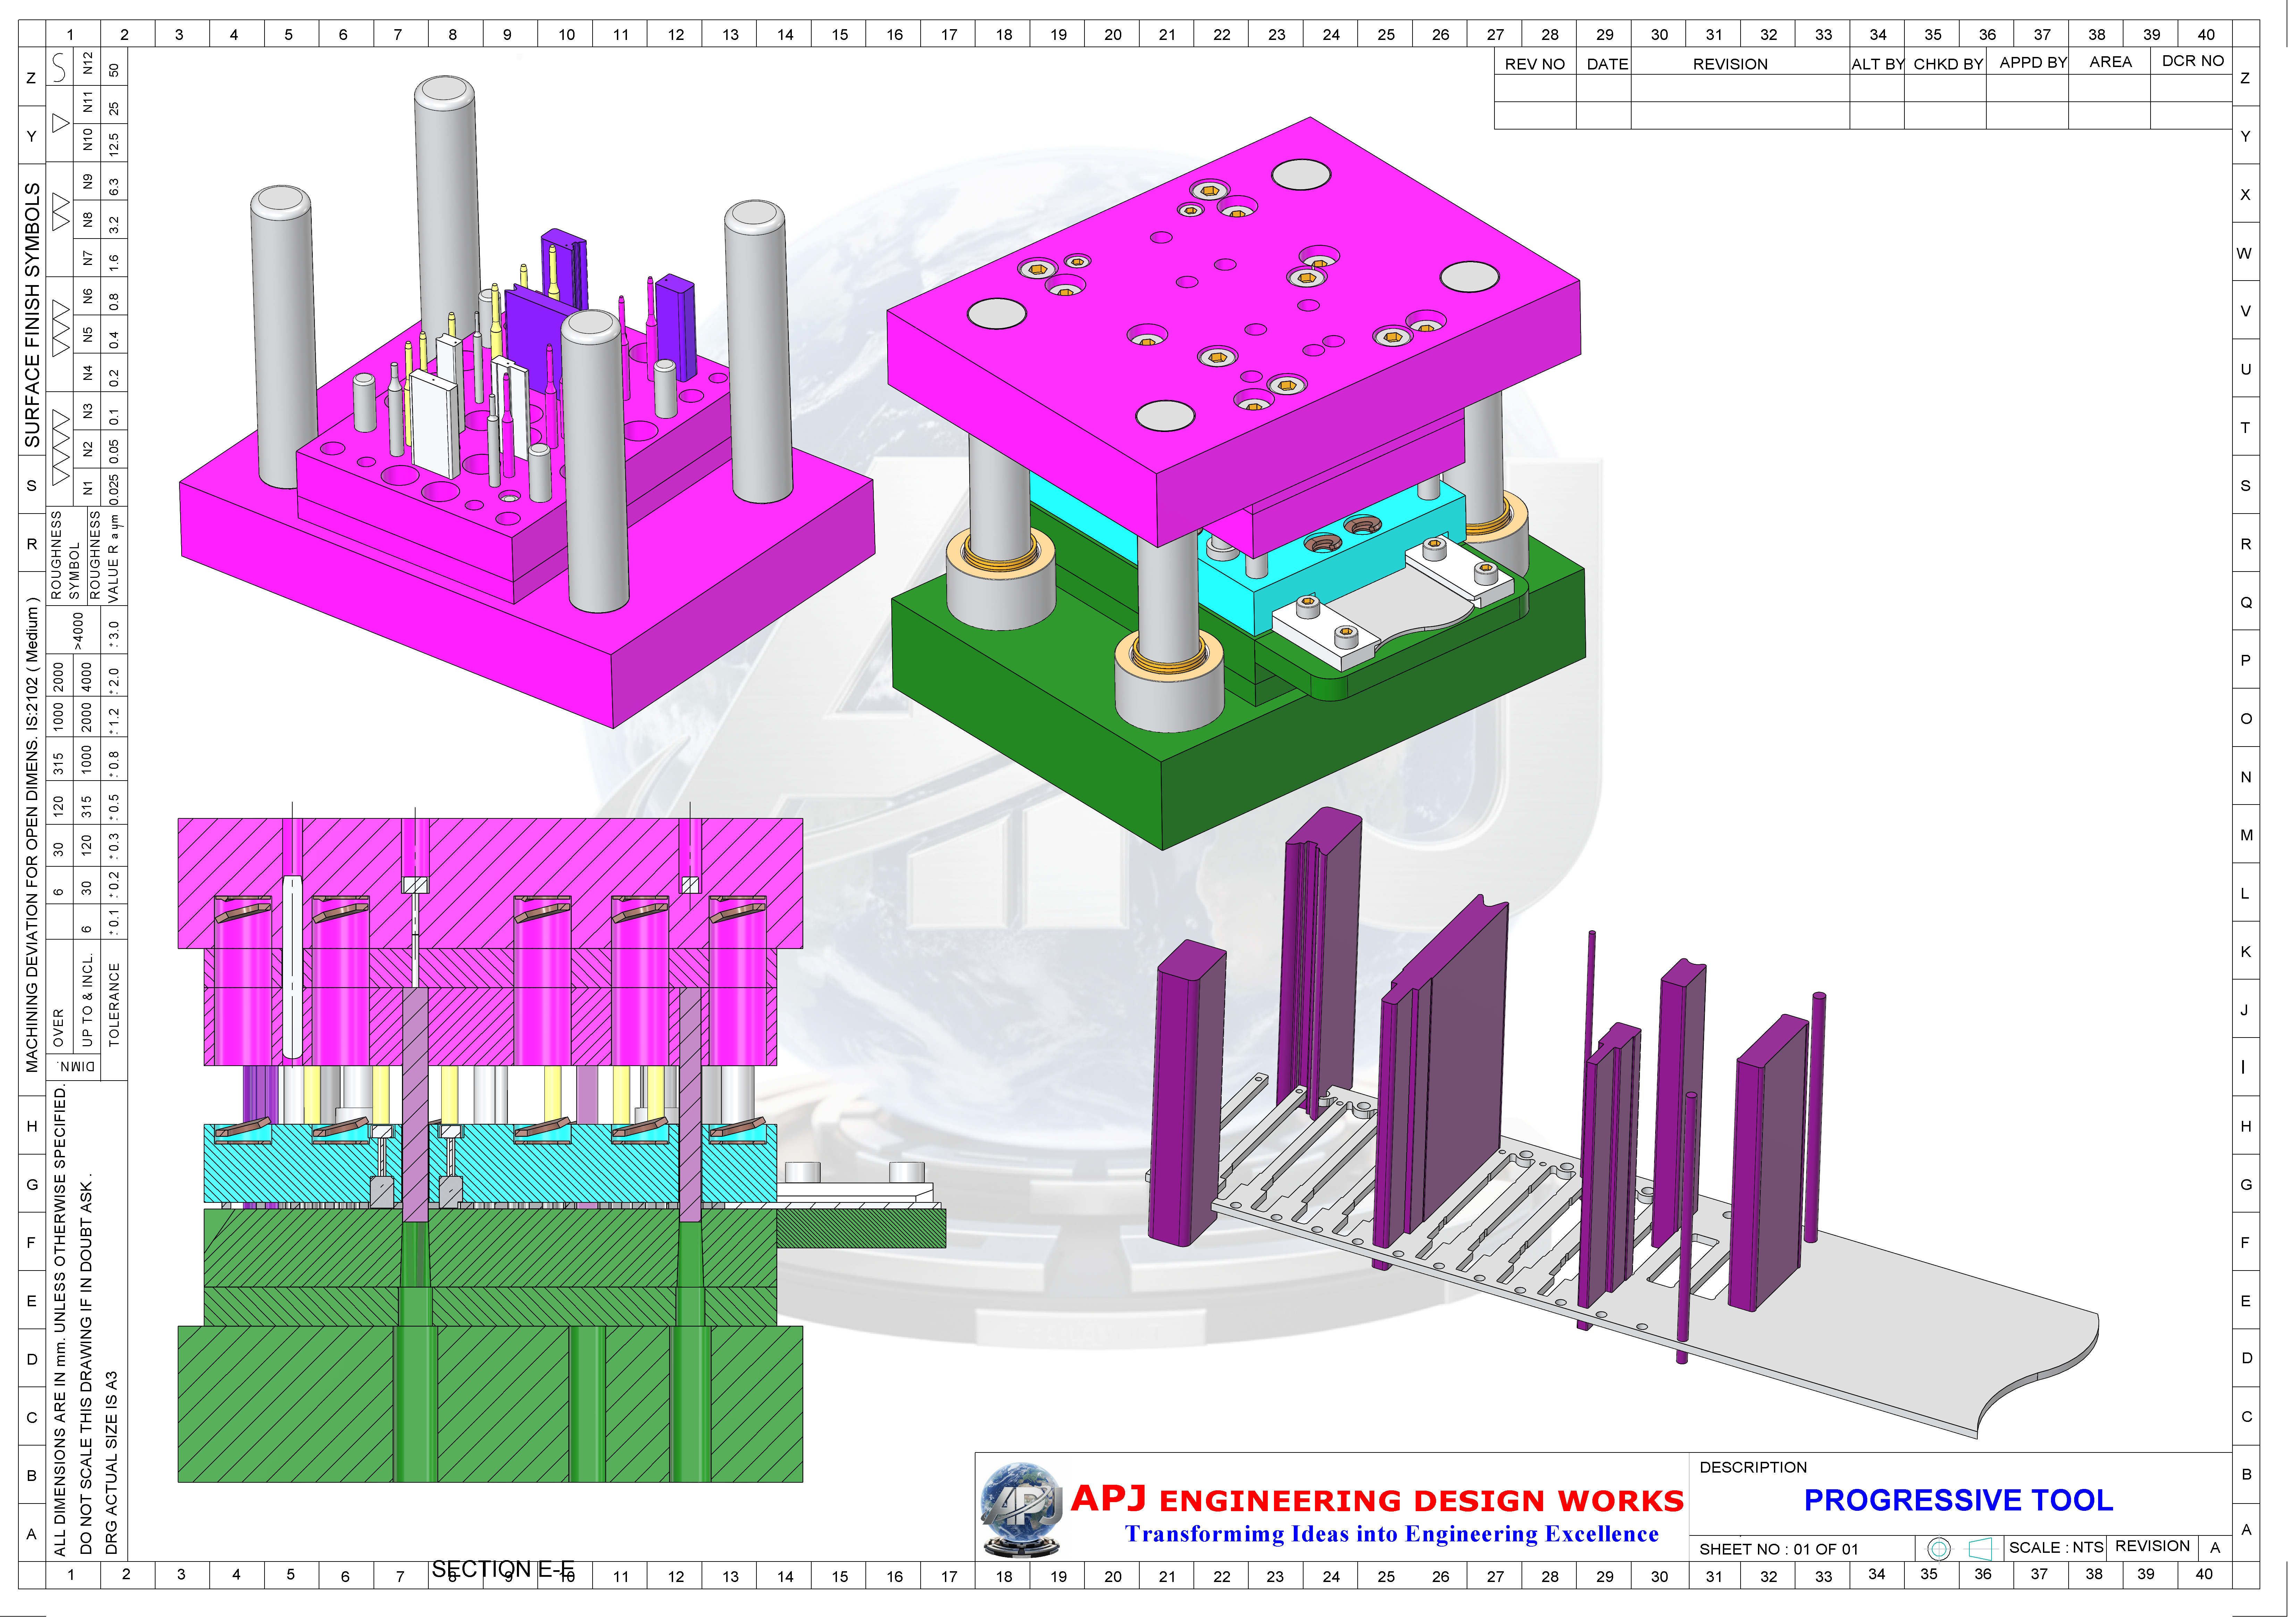Click the single-triangle N10 roughness symbol
Viewport: 2296px width, 1624px height.
tap(60, 123)
